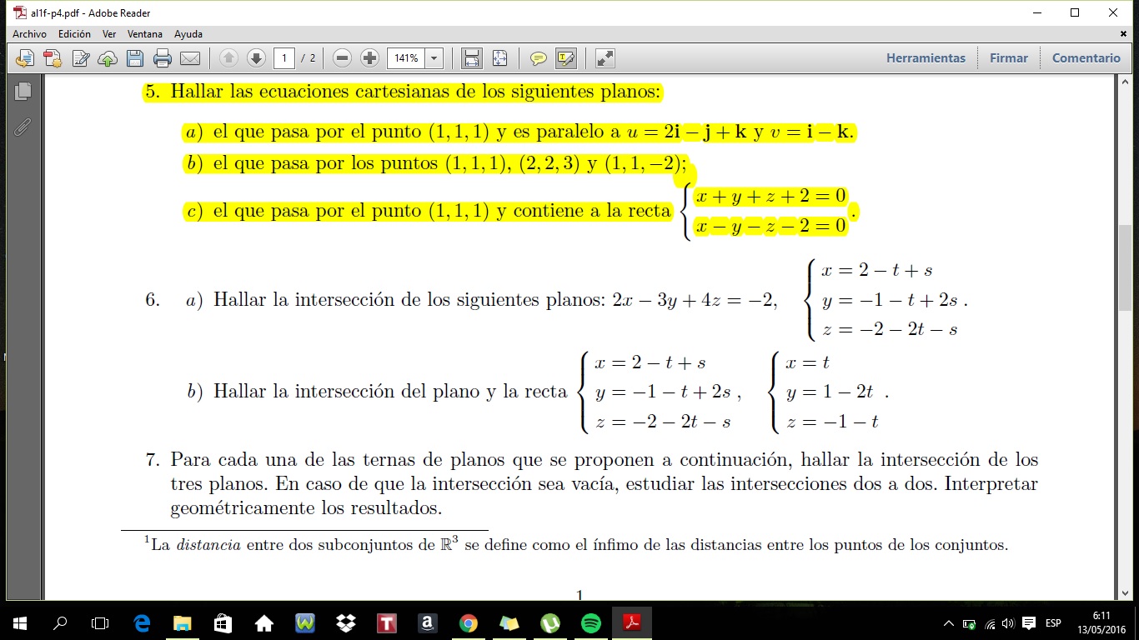Click the page number input field
Screen dimensions: 1139x640
tap(285, 58)
